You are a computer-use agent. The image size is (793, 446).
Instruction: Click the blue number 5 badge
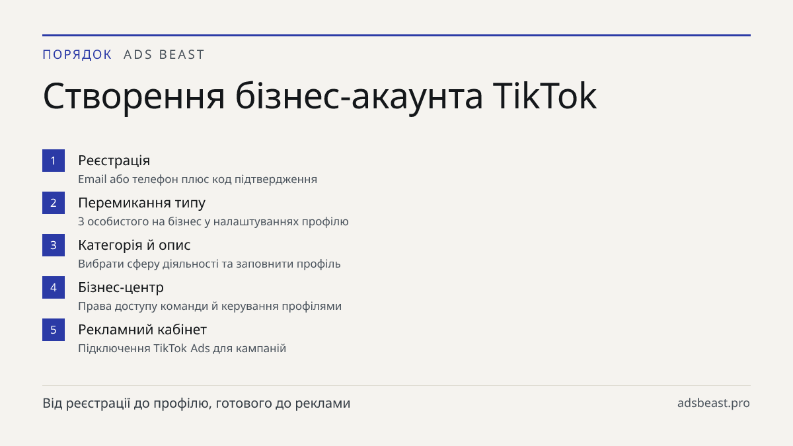(54, 330)
